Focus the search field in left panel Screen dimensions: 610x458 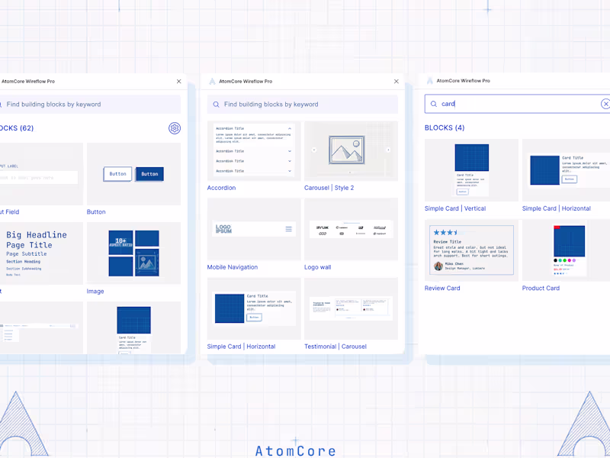[90, 105]
